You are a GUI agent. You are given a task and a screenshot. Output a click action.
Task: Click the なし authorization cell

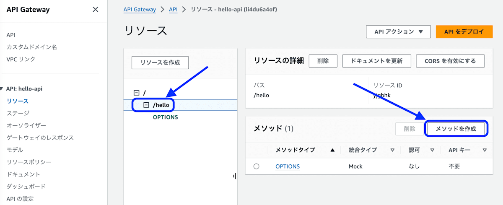pos(414,166)
